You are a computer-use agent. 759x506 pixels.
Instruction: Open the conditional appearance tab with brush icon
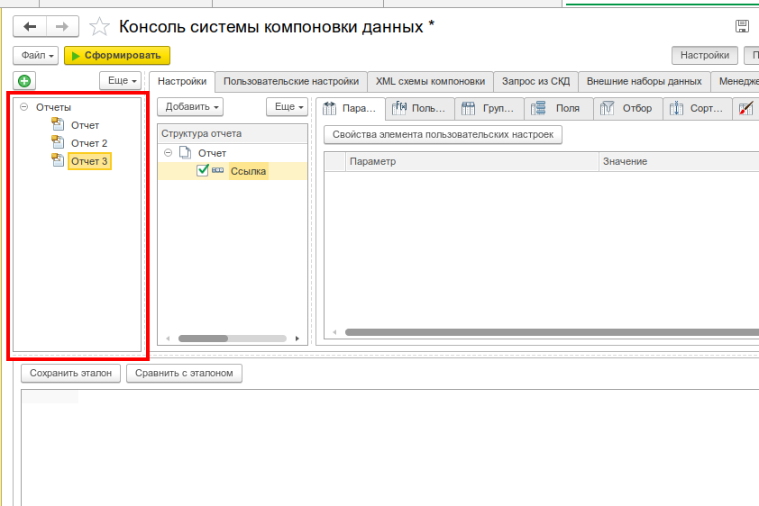click(746, 108)
